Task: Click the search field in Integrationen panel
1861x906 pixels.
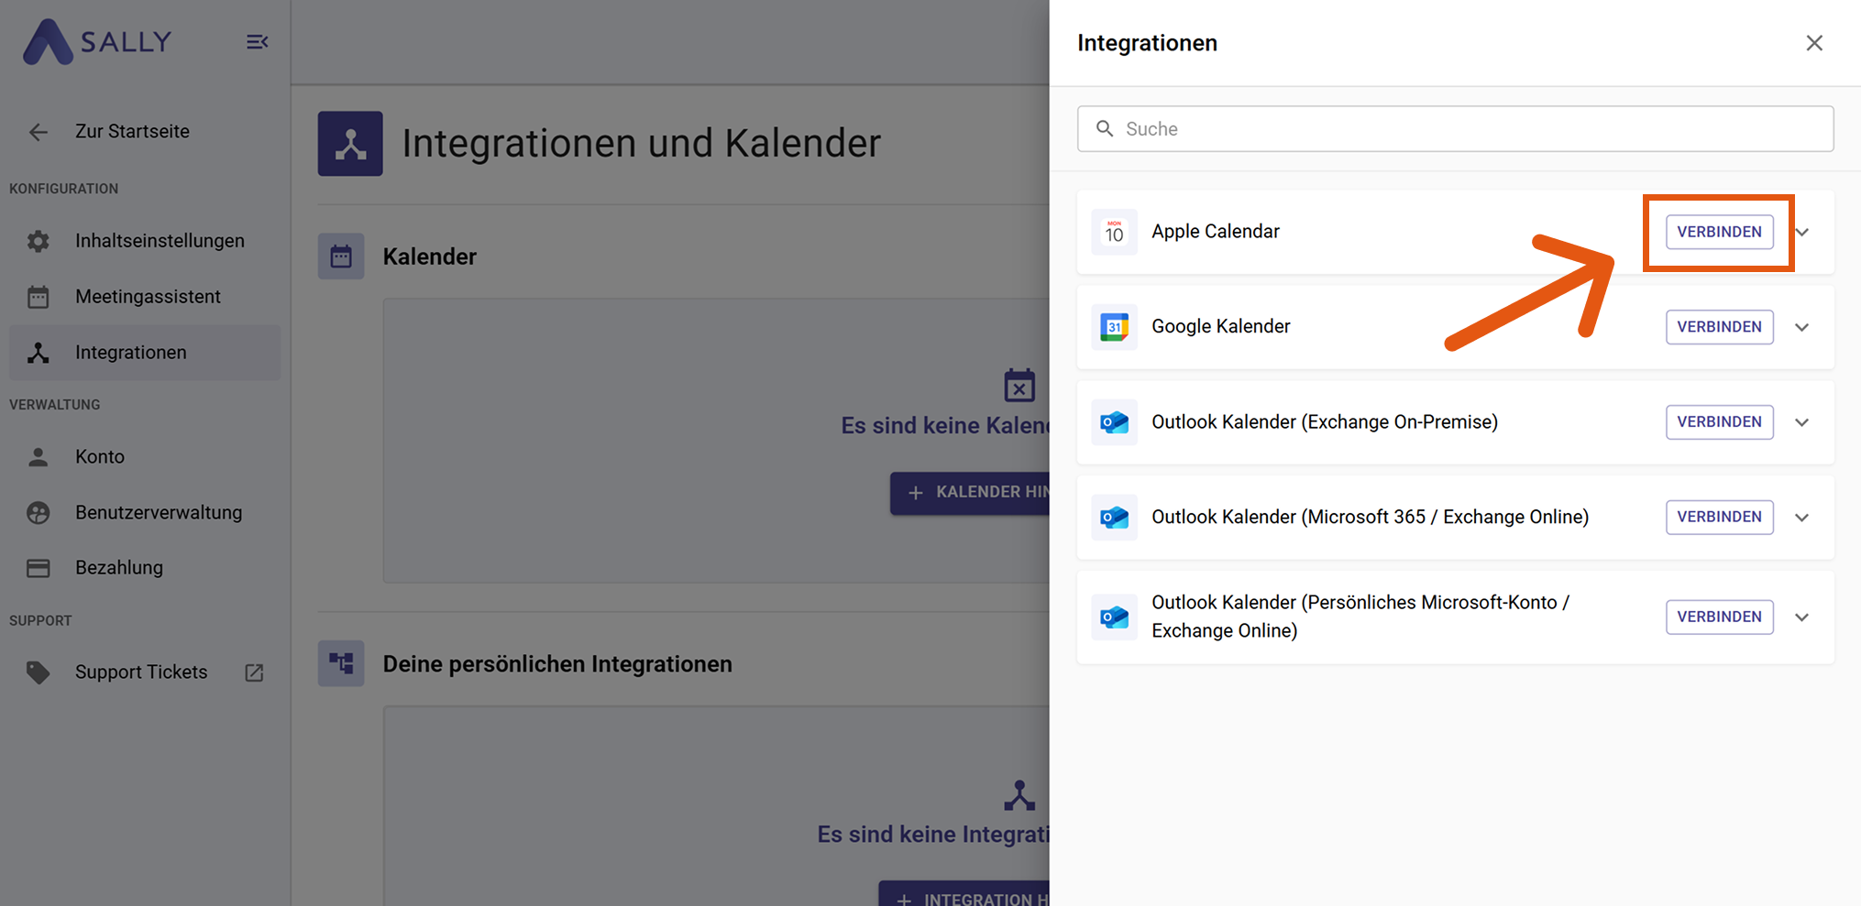Action: point(1456,128)
